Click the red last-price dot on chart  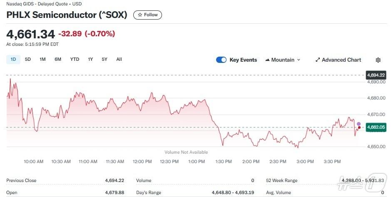pyautogui.click(x=359, y=127)
